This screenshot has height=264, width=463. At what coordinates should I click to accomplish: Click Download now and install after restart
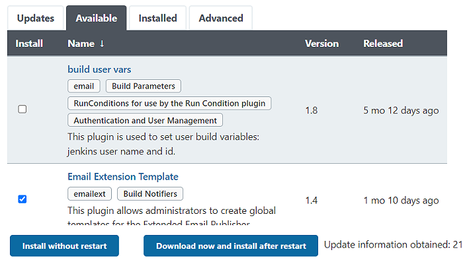[231, 246]
